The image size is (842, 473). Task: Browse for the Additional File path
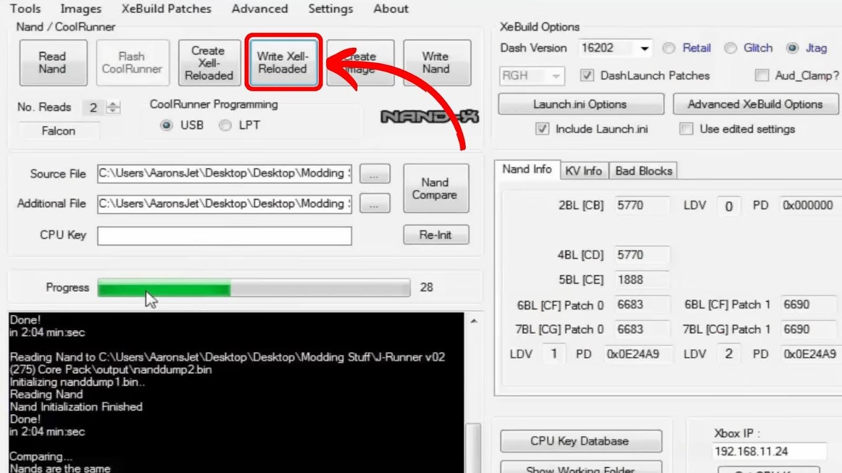tap(374, 204)
